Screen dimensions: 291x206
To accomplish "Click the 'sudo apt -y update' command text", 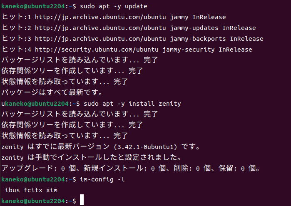I will pyautogui.click(x=113, y=6).
